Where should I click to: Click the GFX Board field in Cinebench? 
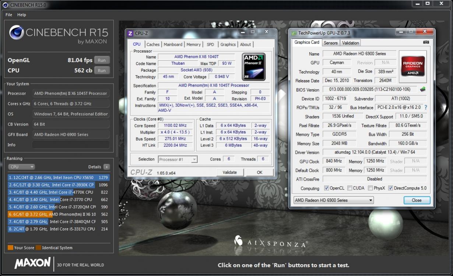tap(71, 134)
